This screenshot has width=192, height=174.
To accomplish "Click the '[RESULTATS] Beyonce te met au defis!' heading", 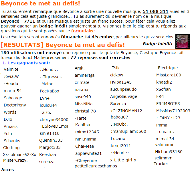I will click(63, 45).
